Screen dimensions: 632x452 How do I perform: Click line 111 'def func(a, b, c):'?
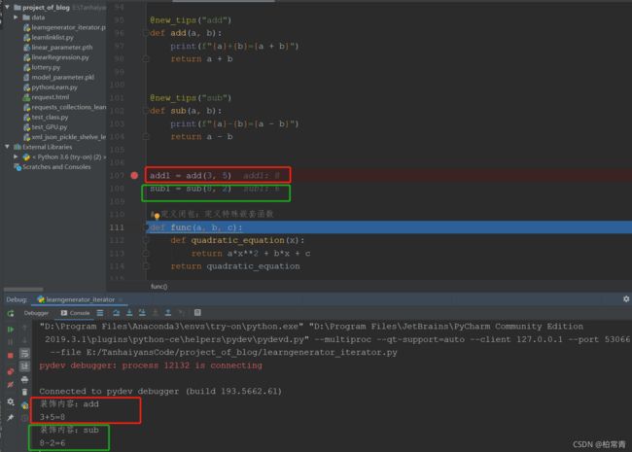click(195, 227)
